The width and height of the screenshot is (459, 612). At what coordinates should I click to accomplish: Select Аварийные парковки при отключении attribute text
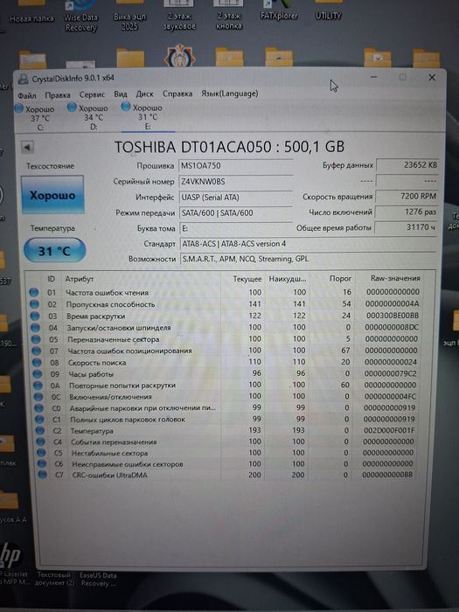(x=143, y=408)
